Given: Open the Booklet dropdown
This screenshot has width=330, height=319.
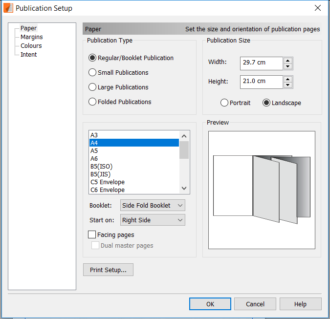Looking at the screenshot, I should (x=153, y=205).
